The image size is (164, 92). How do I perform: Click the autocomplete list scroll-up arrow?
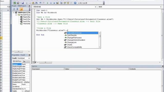[x=99, y=33]
